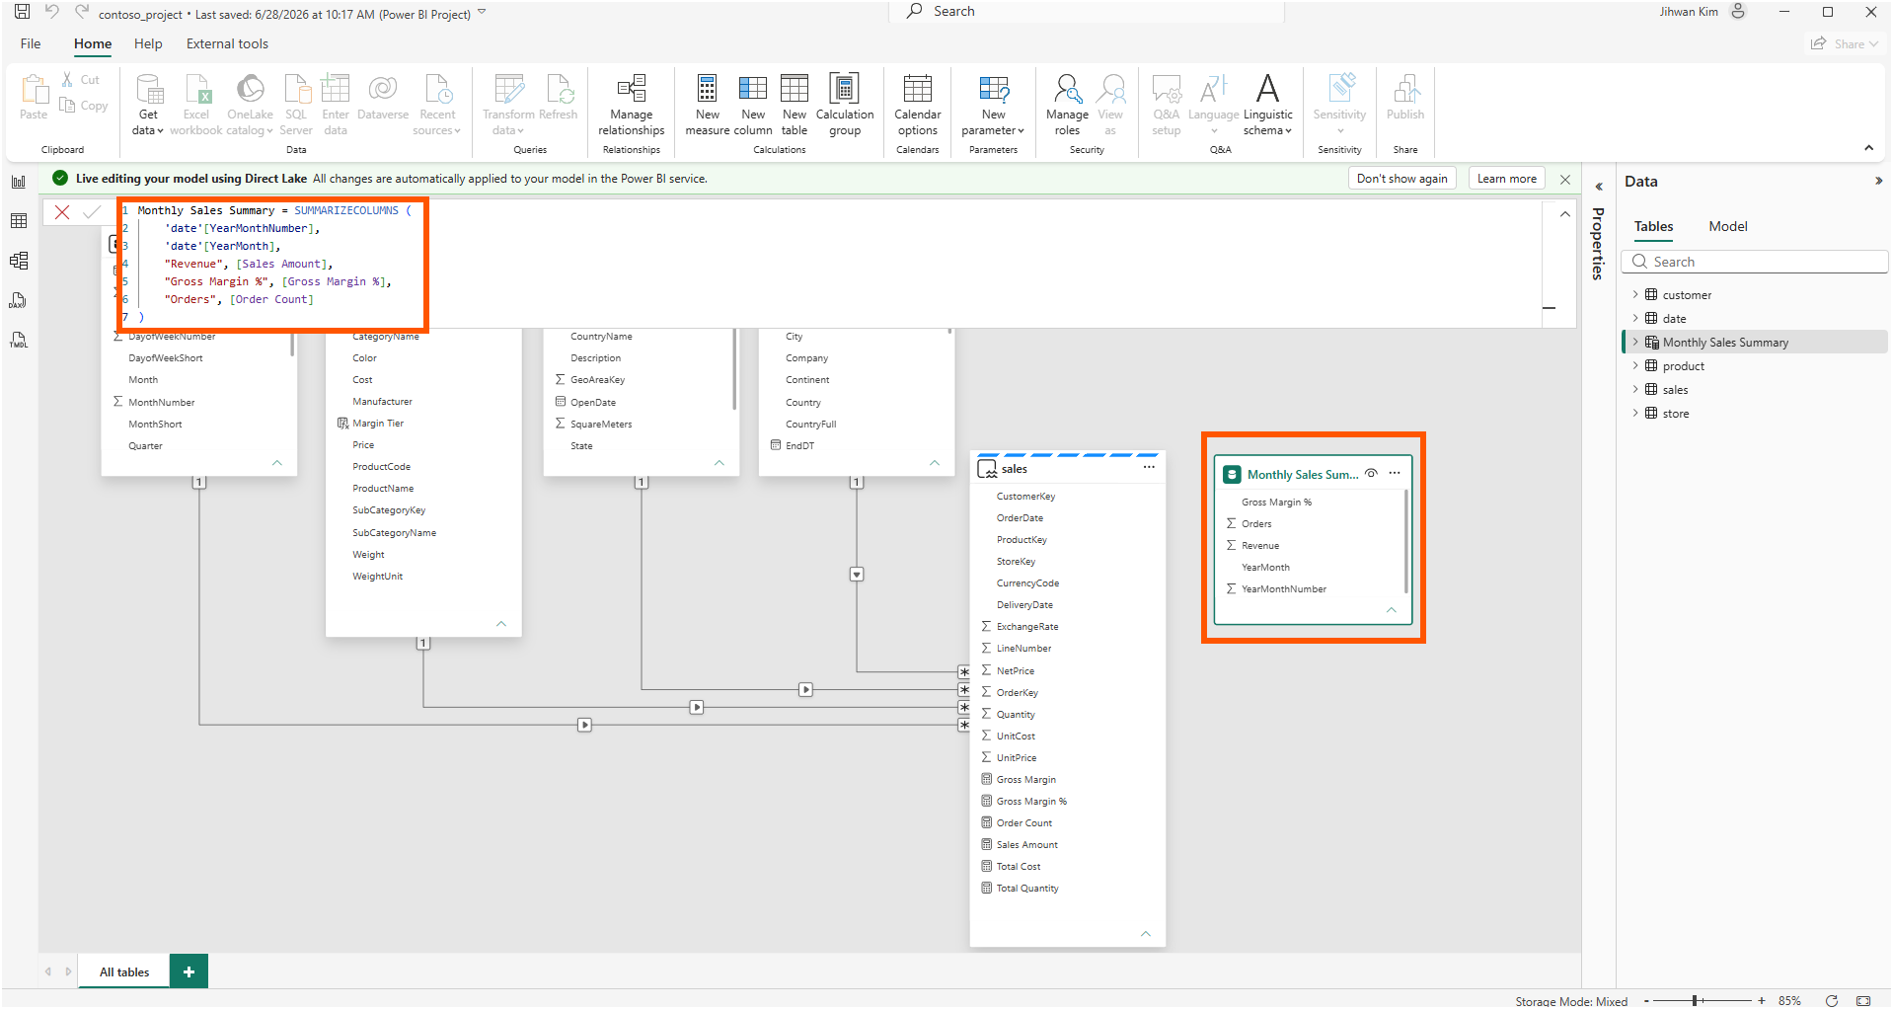Viewport: 1893px width, 1009px height.
Task: Collapse the sales table card
Action: (1145, 933)
